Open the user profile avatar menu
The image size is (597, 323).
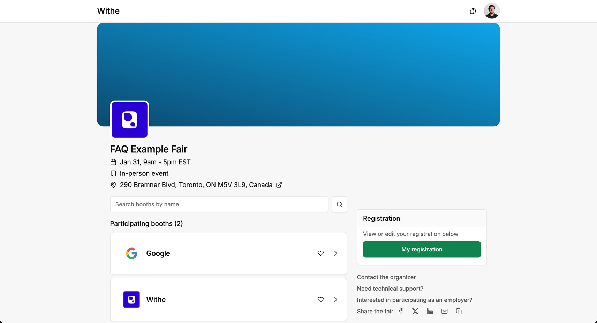click(492, 11)
